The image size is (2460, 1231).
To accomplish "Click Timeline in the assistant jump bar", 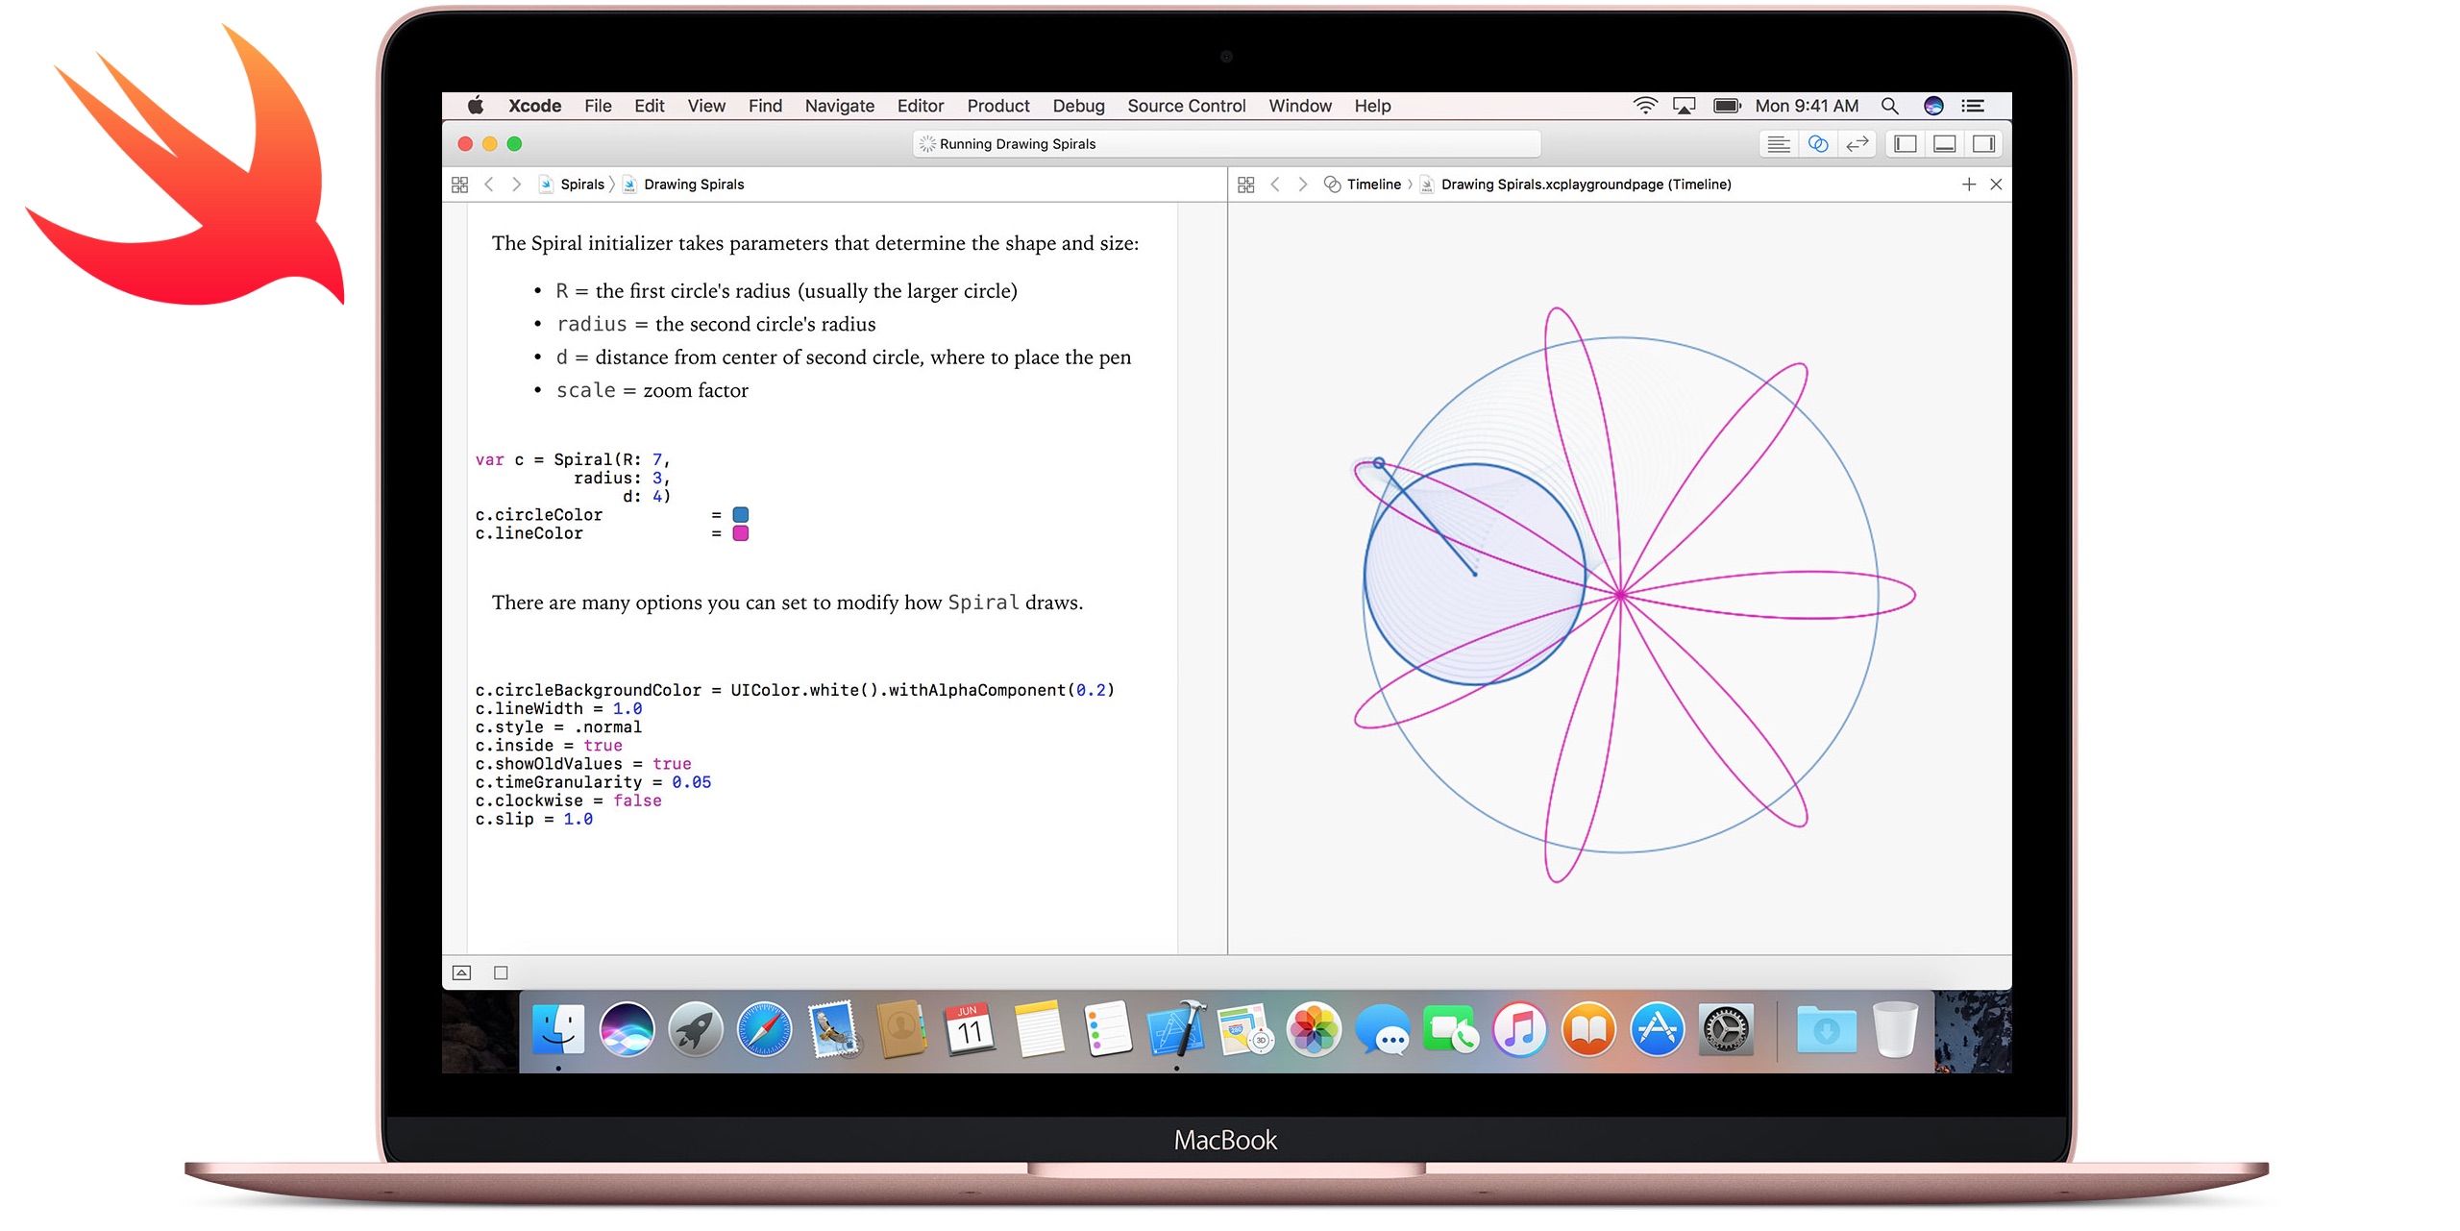I will [x=1363, y=185].
